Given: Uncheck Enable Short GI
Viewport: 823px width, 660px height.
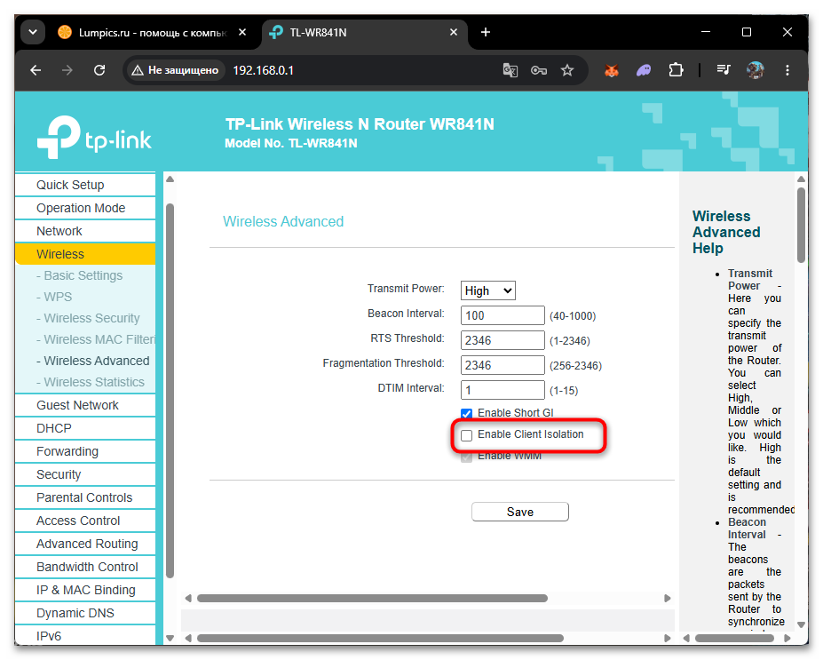Looking at the screenshot, I should [466, 414].
